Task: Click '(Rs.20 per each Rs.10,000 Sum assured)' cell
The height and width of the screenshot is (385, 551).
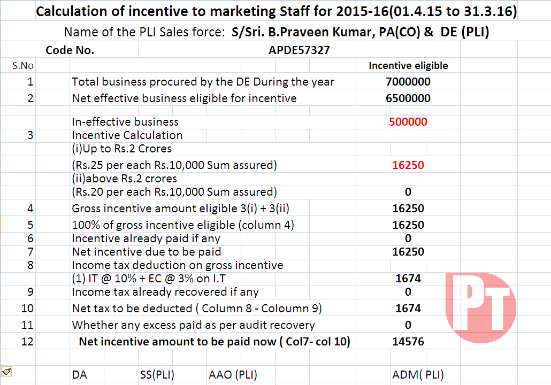Action: pos(174,192)
